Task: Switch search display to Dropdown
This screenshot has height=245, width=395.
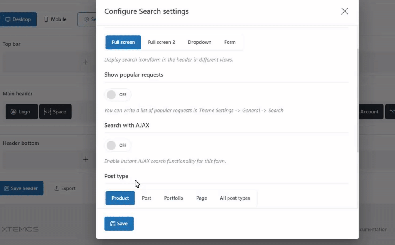Action: (x=199, y=42)
